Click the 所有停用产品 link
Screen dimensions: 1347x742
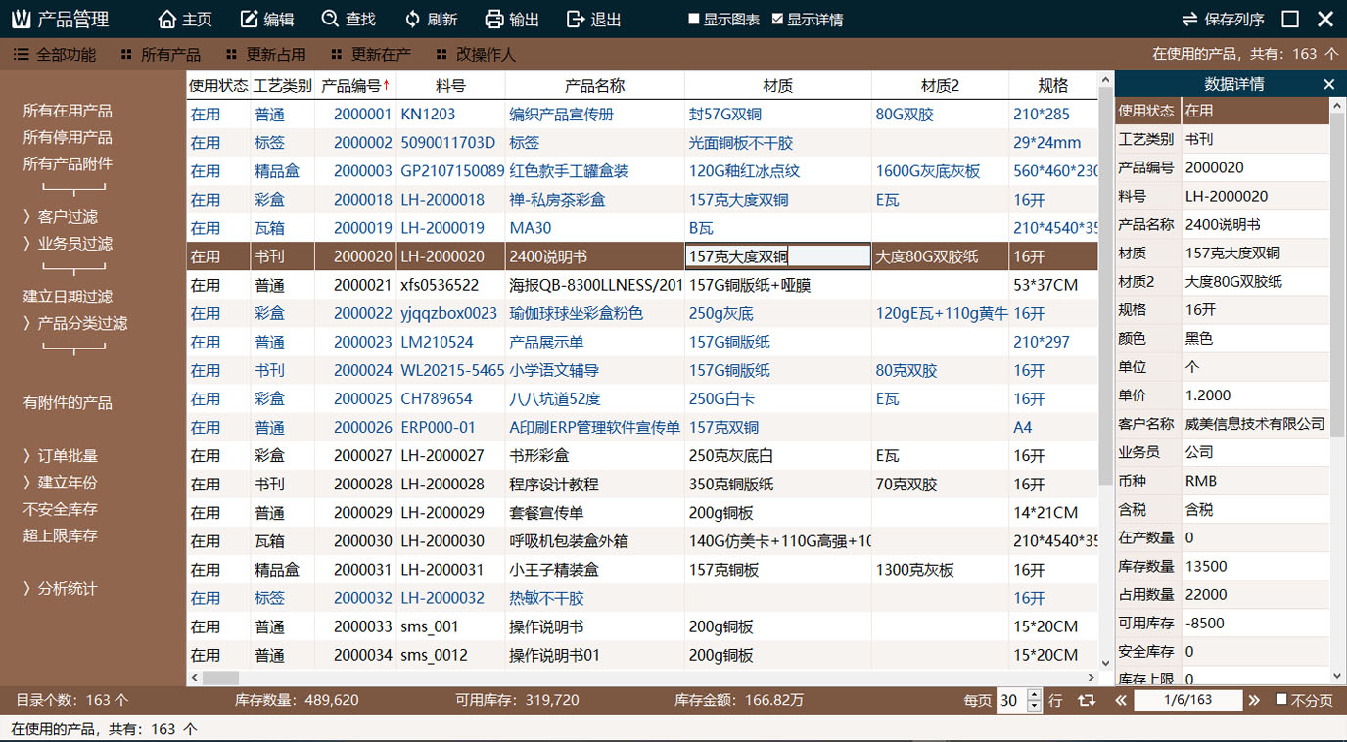point(68,138)
